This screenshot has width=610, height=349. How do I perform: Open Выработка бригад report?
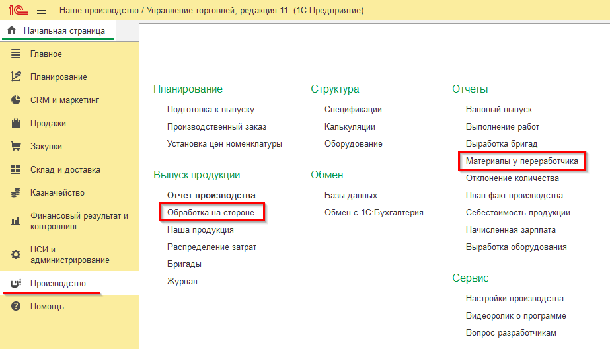(x=502, y=144)
